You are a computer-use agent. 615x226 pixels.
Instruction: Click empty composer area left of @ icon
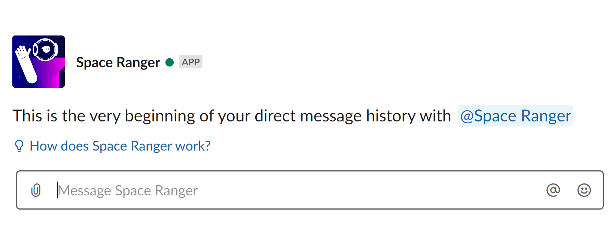click(x=371, y=190)
